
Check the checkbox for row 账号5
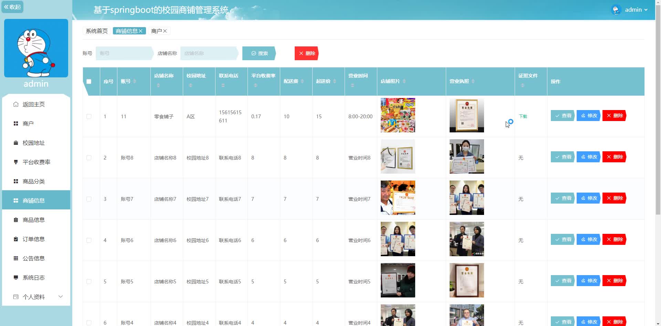[89, 282]
